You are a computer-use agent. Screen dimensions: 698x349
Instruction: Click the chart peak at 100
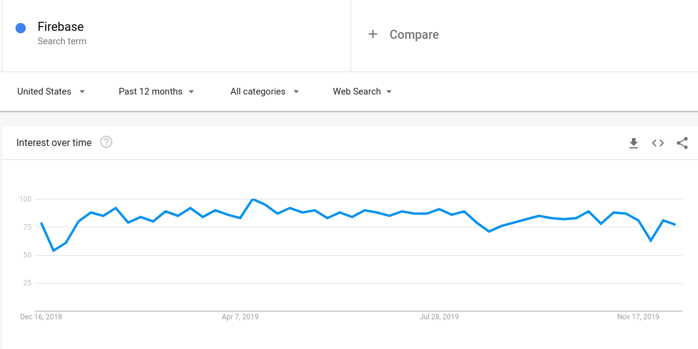click(x=253, y=199)
